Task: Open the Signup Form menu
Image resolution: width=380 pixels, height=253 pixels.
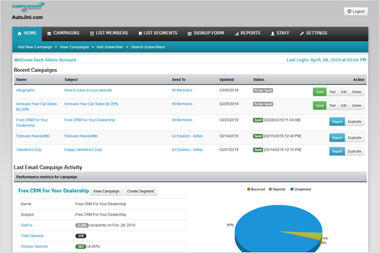Action: [x=206, y=33]
